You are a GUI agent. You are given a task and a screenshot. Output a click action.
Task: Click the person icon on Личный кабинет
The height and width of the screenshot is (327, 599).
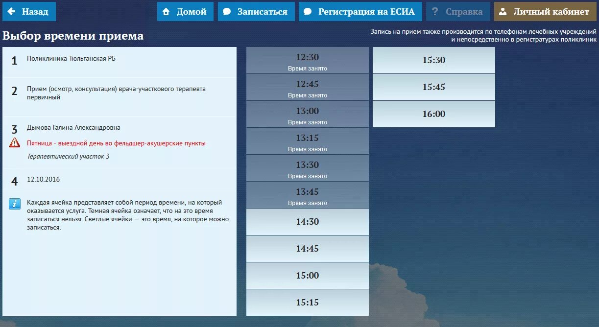tap(503, 12)
